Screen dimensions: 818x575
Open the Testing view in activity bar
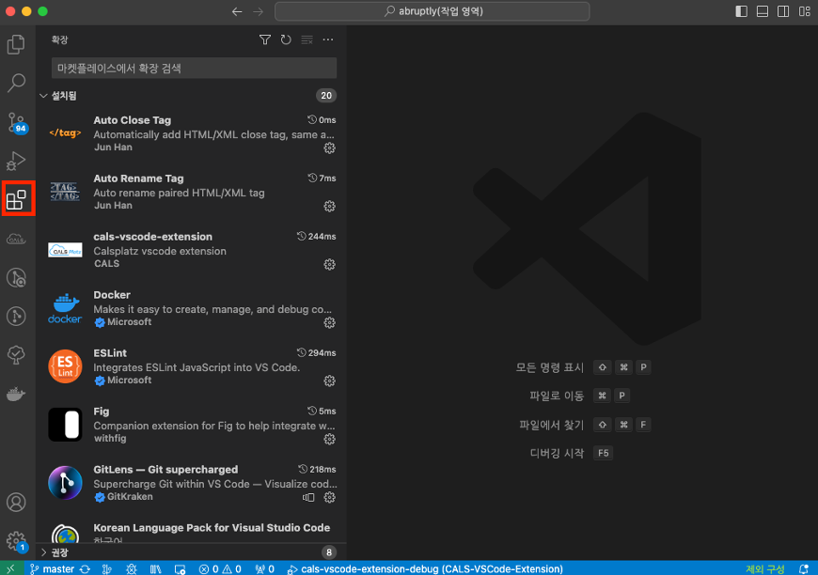pos(16,355)
